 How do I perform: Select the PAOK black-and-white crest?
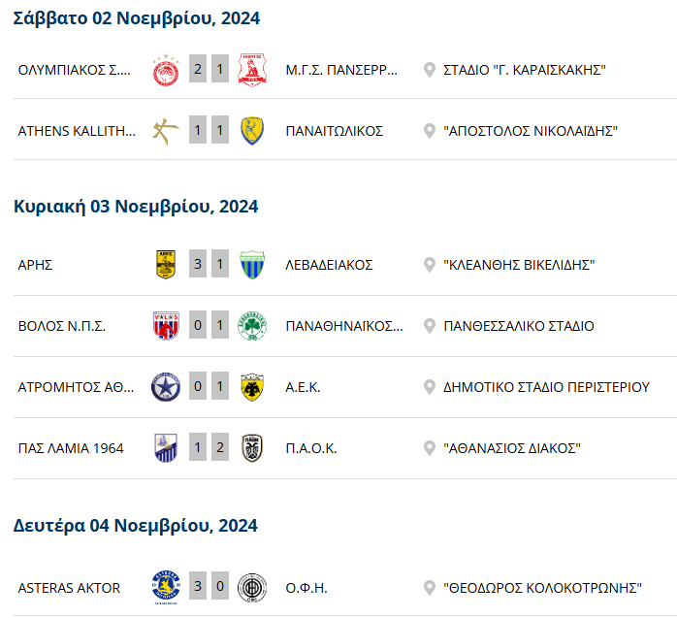pos(252,448)
